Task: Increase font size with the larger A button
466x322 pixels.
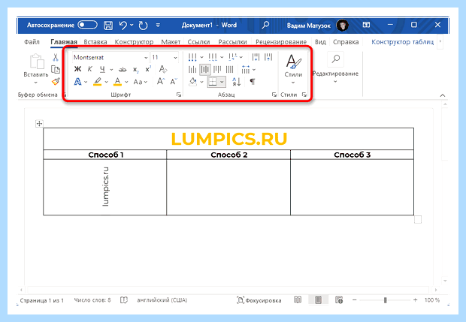Action: [x=161, y=81]
